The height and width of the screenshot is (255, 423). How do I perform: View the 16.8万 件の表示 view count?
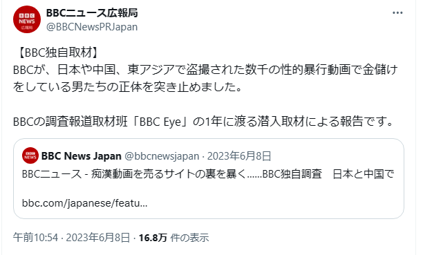[x=173, y=238]
